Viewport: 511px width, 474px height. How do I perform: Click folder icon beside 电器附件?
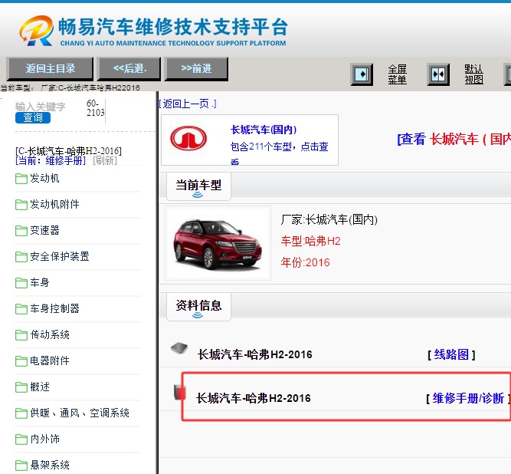(x=21, y=361)
